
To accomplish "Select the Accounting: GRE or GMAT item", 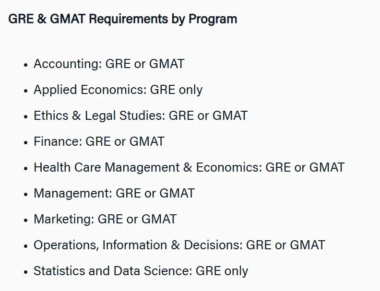I will pos(109,64).
